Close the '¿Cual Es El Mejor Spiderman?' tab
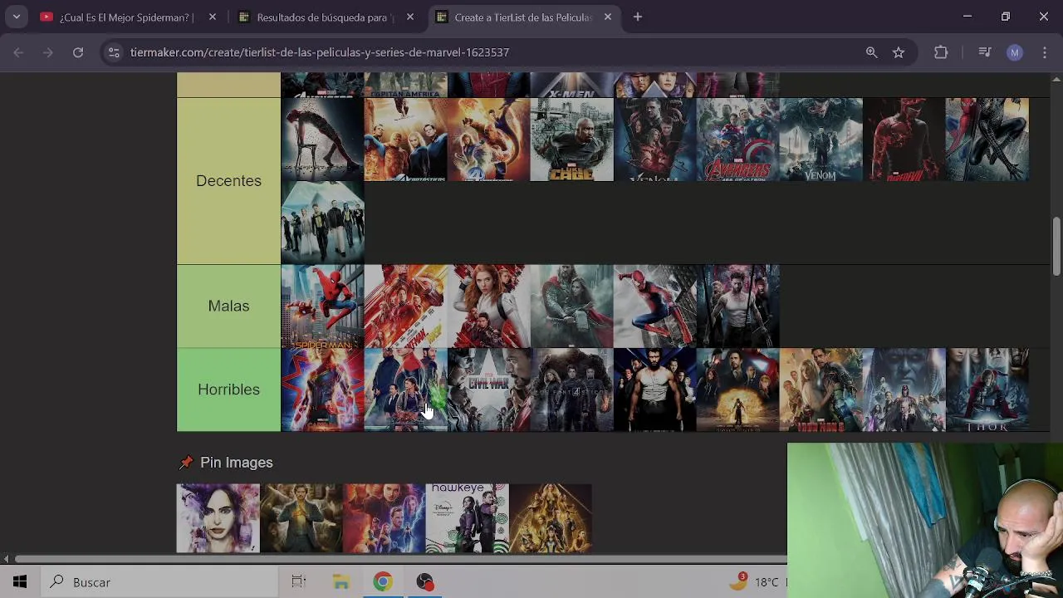The image size is (1063, 598). coord(213,17)
